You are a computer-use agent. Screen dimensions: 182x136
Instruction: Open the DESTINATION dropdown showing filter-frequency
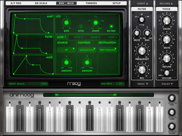tap(108, 50)
